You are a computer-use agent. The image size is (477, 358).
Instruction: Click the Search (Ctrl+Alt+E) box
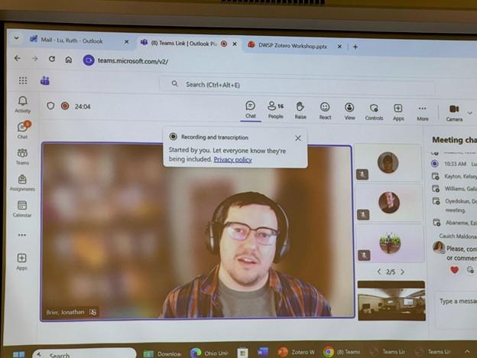click(297, 85)
